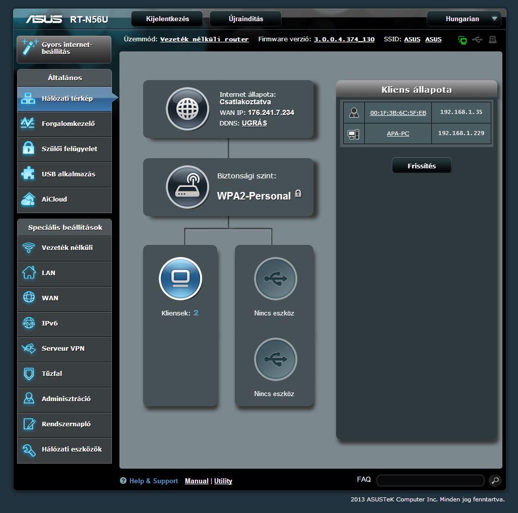Click the Tűzfal shield icon
The width and height of the screenshot is (518, 513).
click(x=29, y=374)
